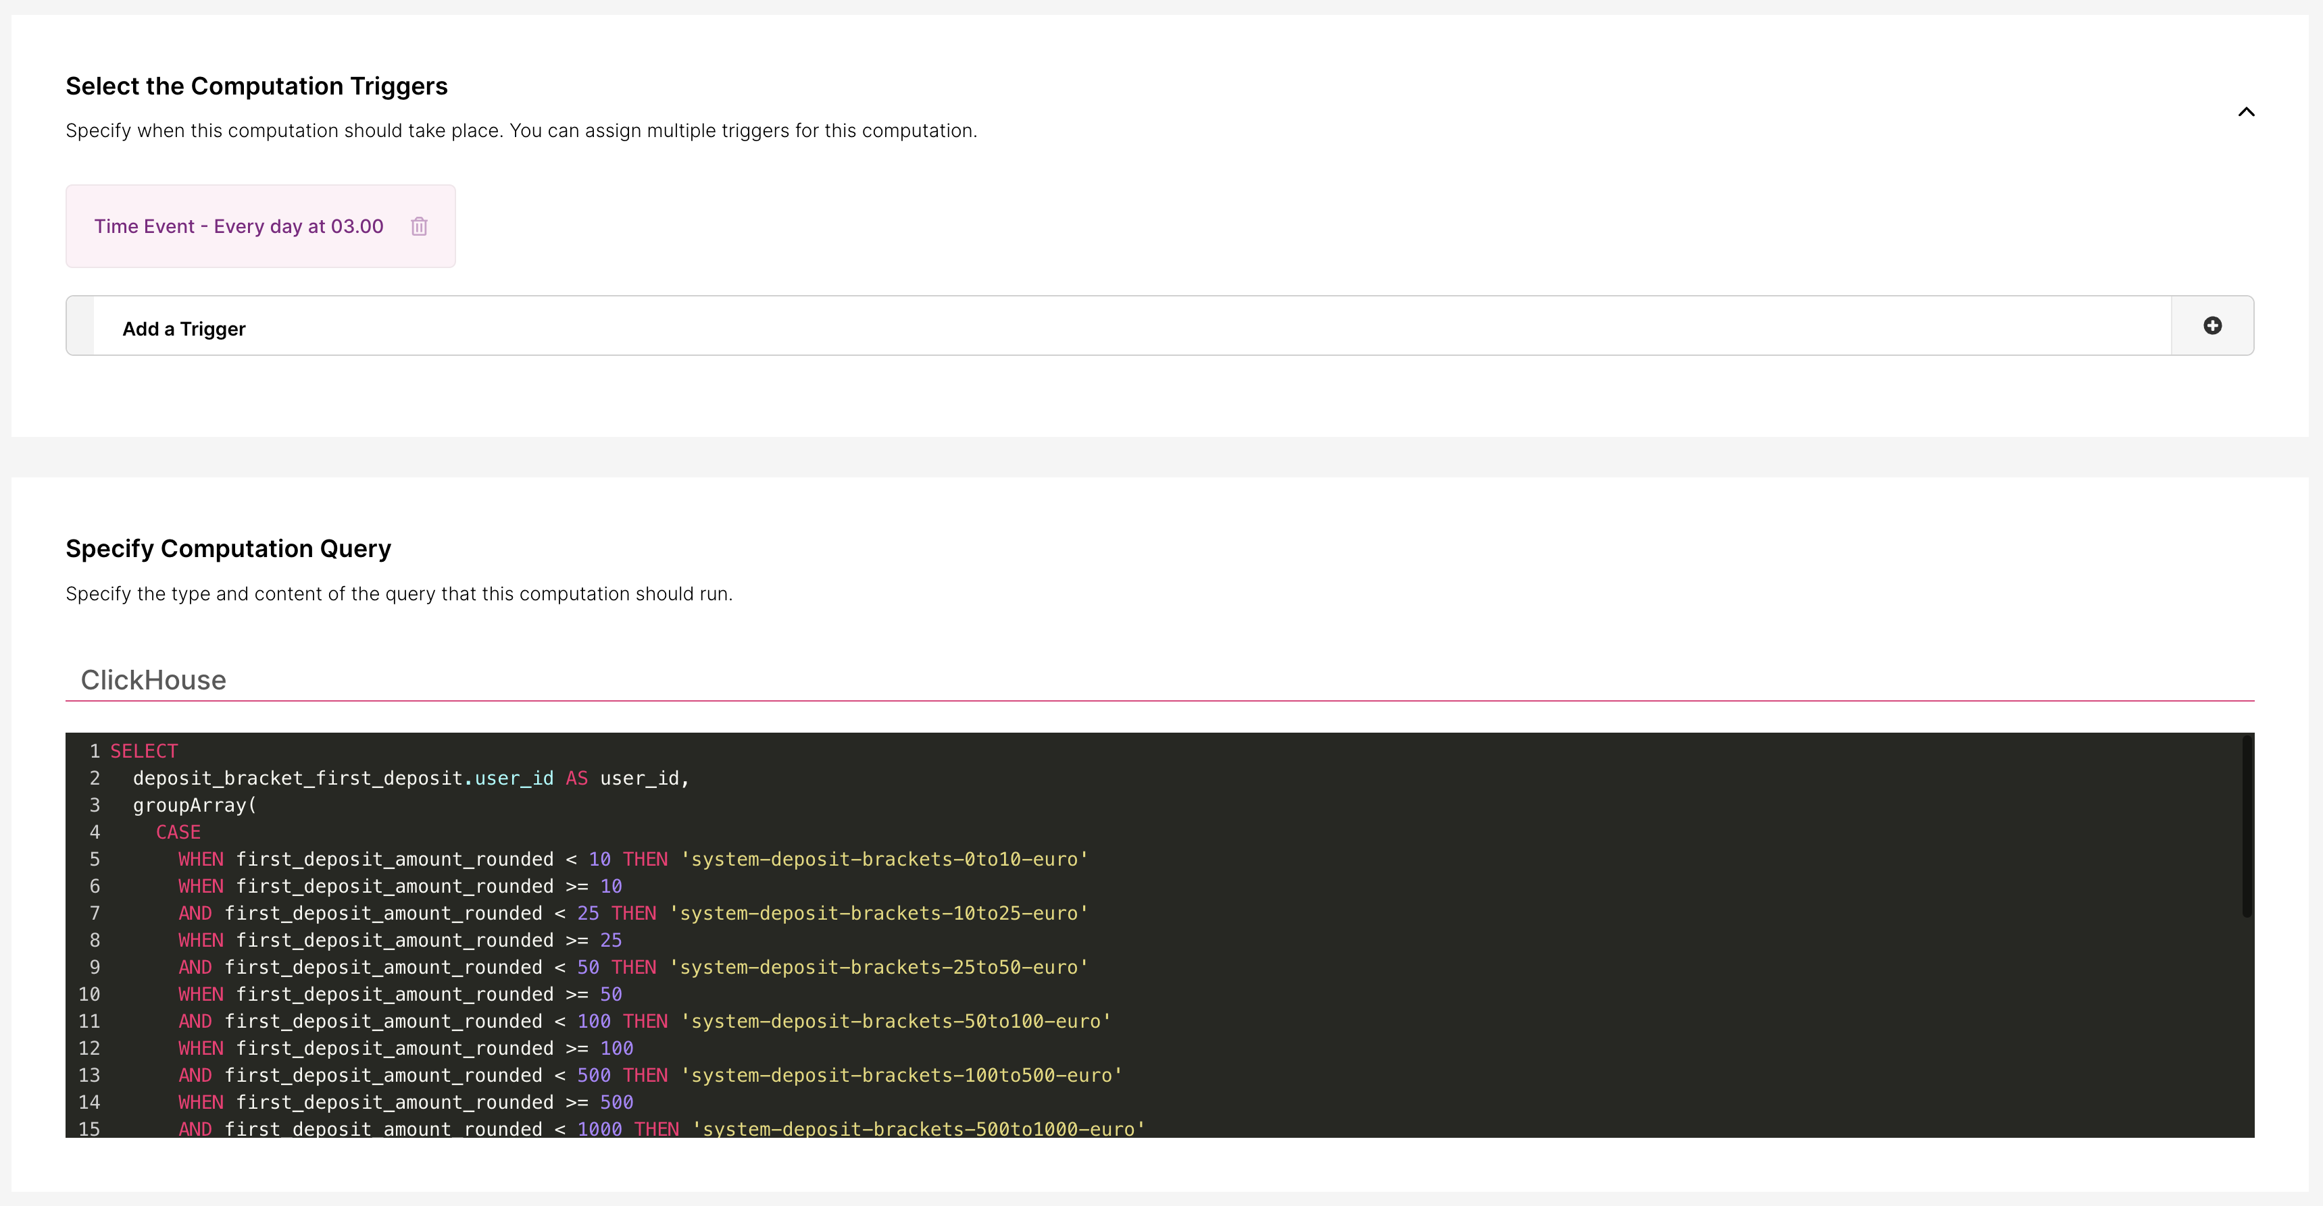Click the '100to500-euro' bracket string
Image resolution: width=2323 pixels, height=1206 pixels.
pos(901,1075)
